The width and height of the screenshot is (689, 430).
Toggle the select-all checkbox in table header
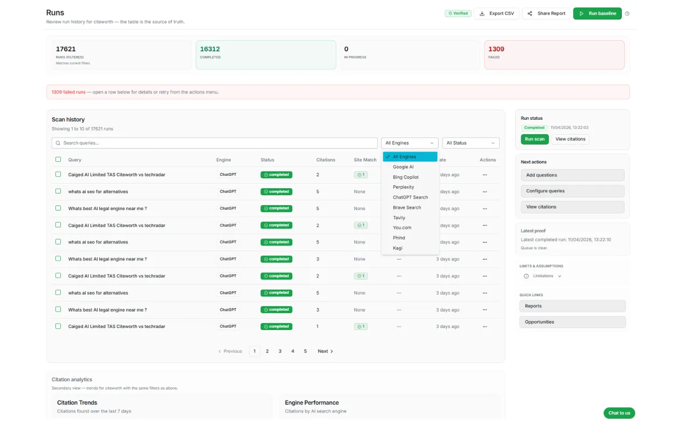coord(58,160)
